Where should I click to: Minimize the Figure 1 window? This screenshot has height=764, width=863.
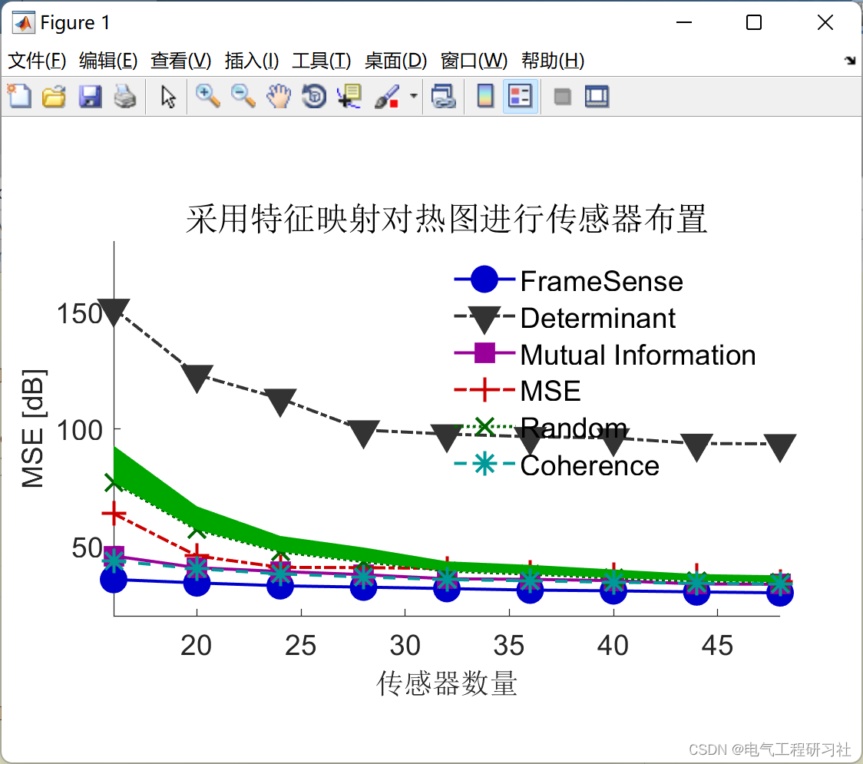683,22
